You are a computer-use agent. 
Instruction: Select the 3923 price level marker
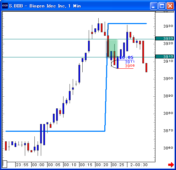[x=165, y=39]
